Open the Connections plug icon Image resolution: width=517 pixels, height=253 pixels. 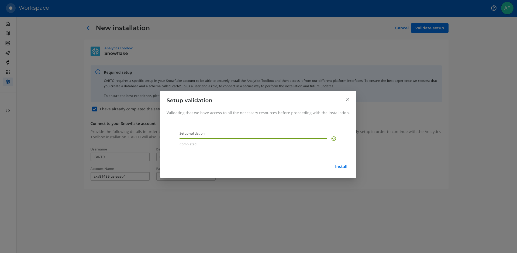(x=8, y=62)
